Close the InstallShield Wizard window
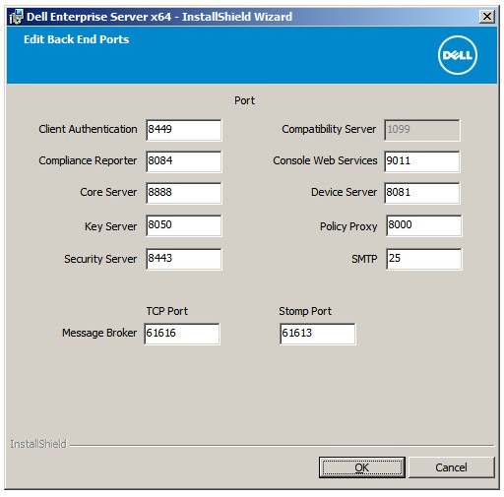The image size is (504, 497). pyautogui.click(x=487, y=17)
